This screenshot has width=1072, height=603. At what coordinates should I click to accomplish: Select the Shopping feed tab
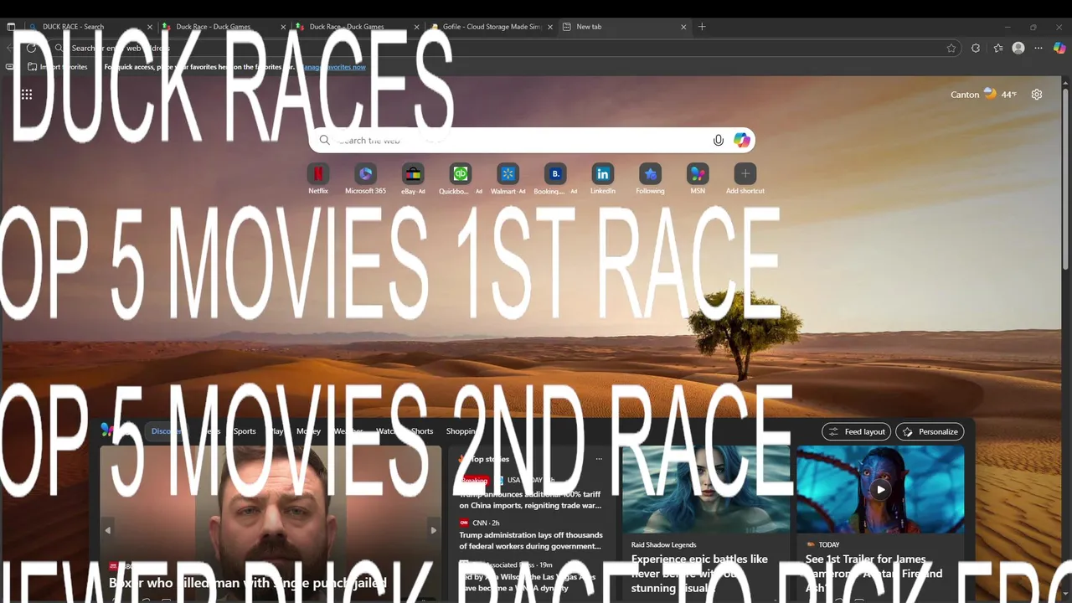pos(462,431)
